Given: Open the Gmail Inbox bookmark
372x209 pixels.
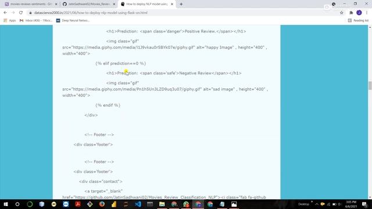Looking at the screenshot, I should tap(35, 21).
